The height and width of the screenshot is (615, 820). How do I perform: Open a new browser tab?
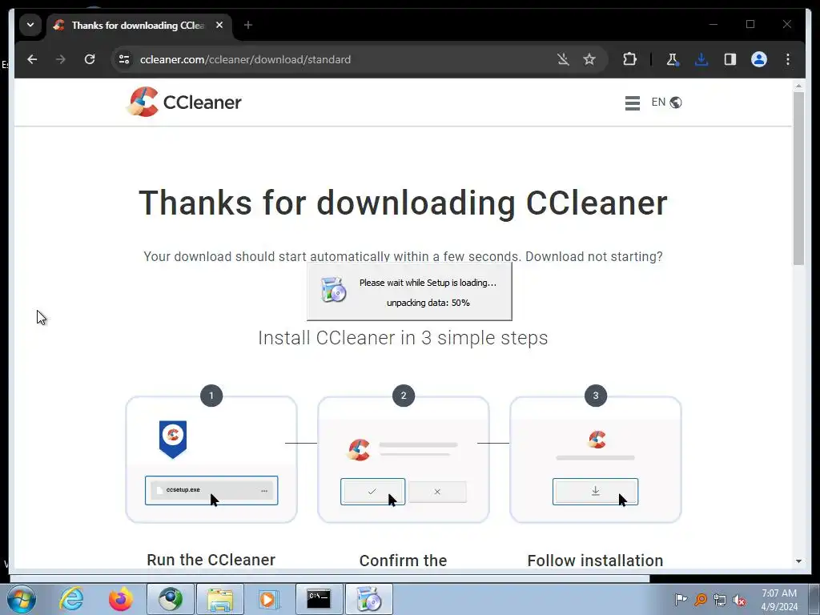(248, 25)
